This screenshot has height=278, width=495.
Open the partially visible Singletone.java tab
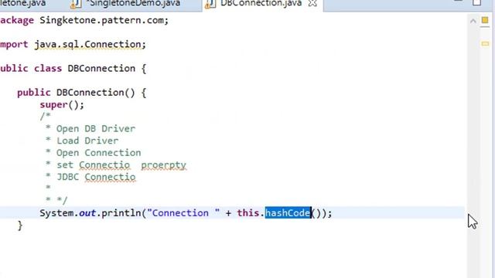coord(22,3)
